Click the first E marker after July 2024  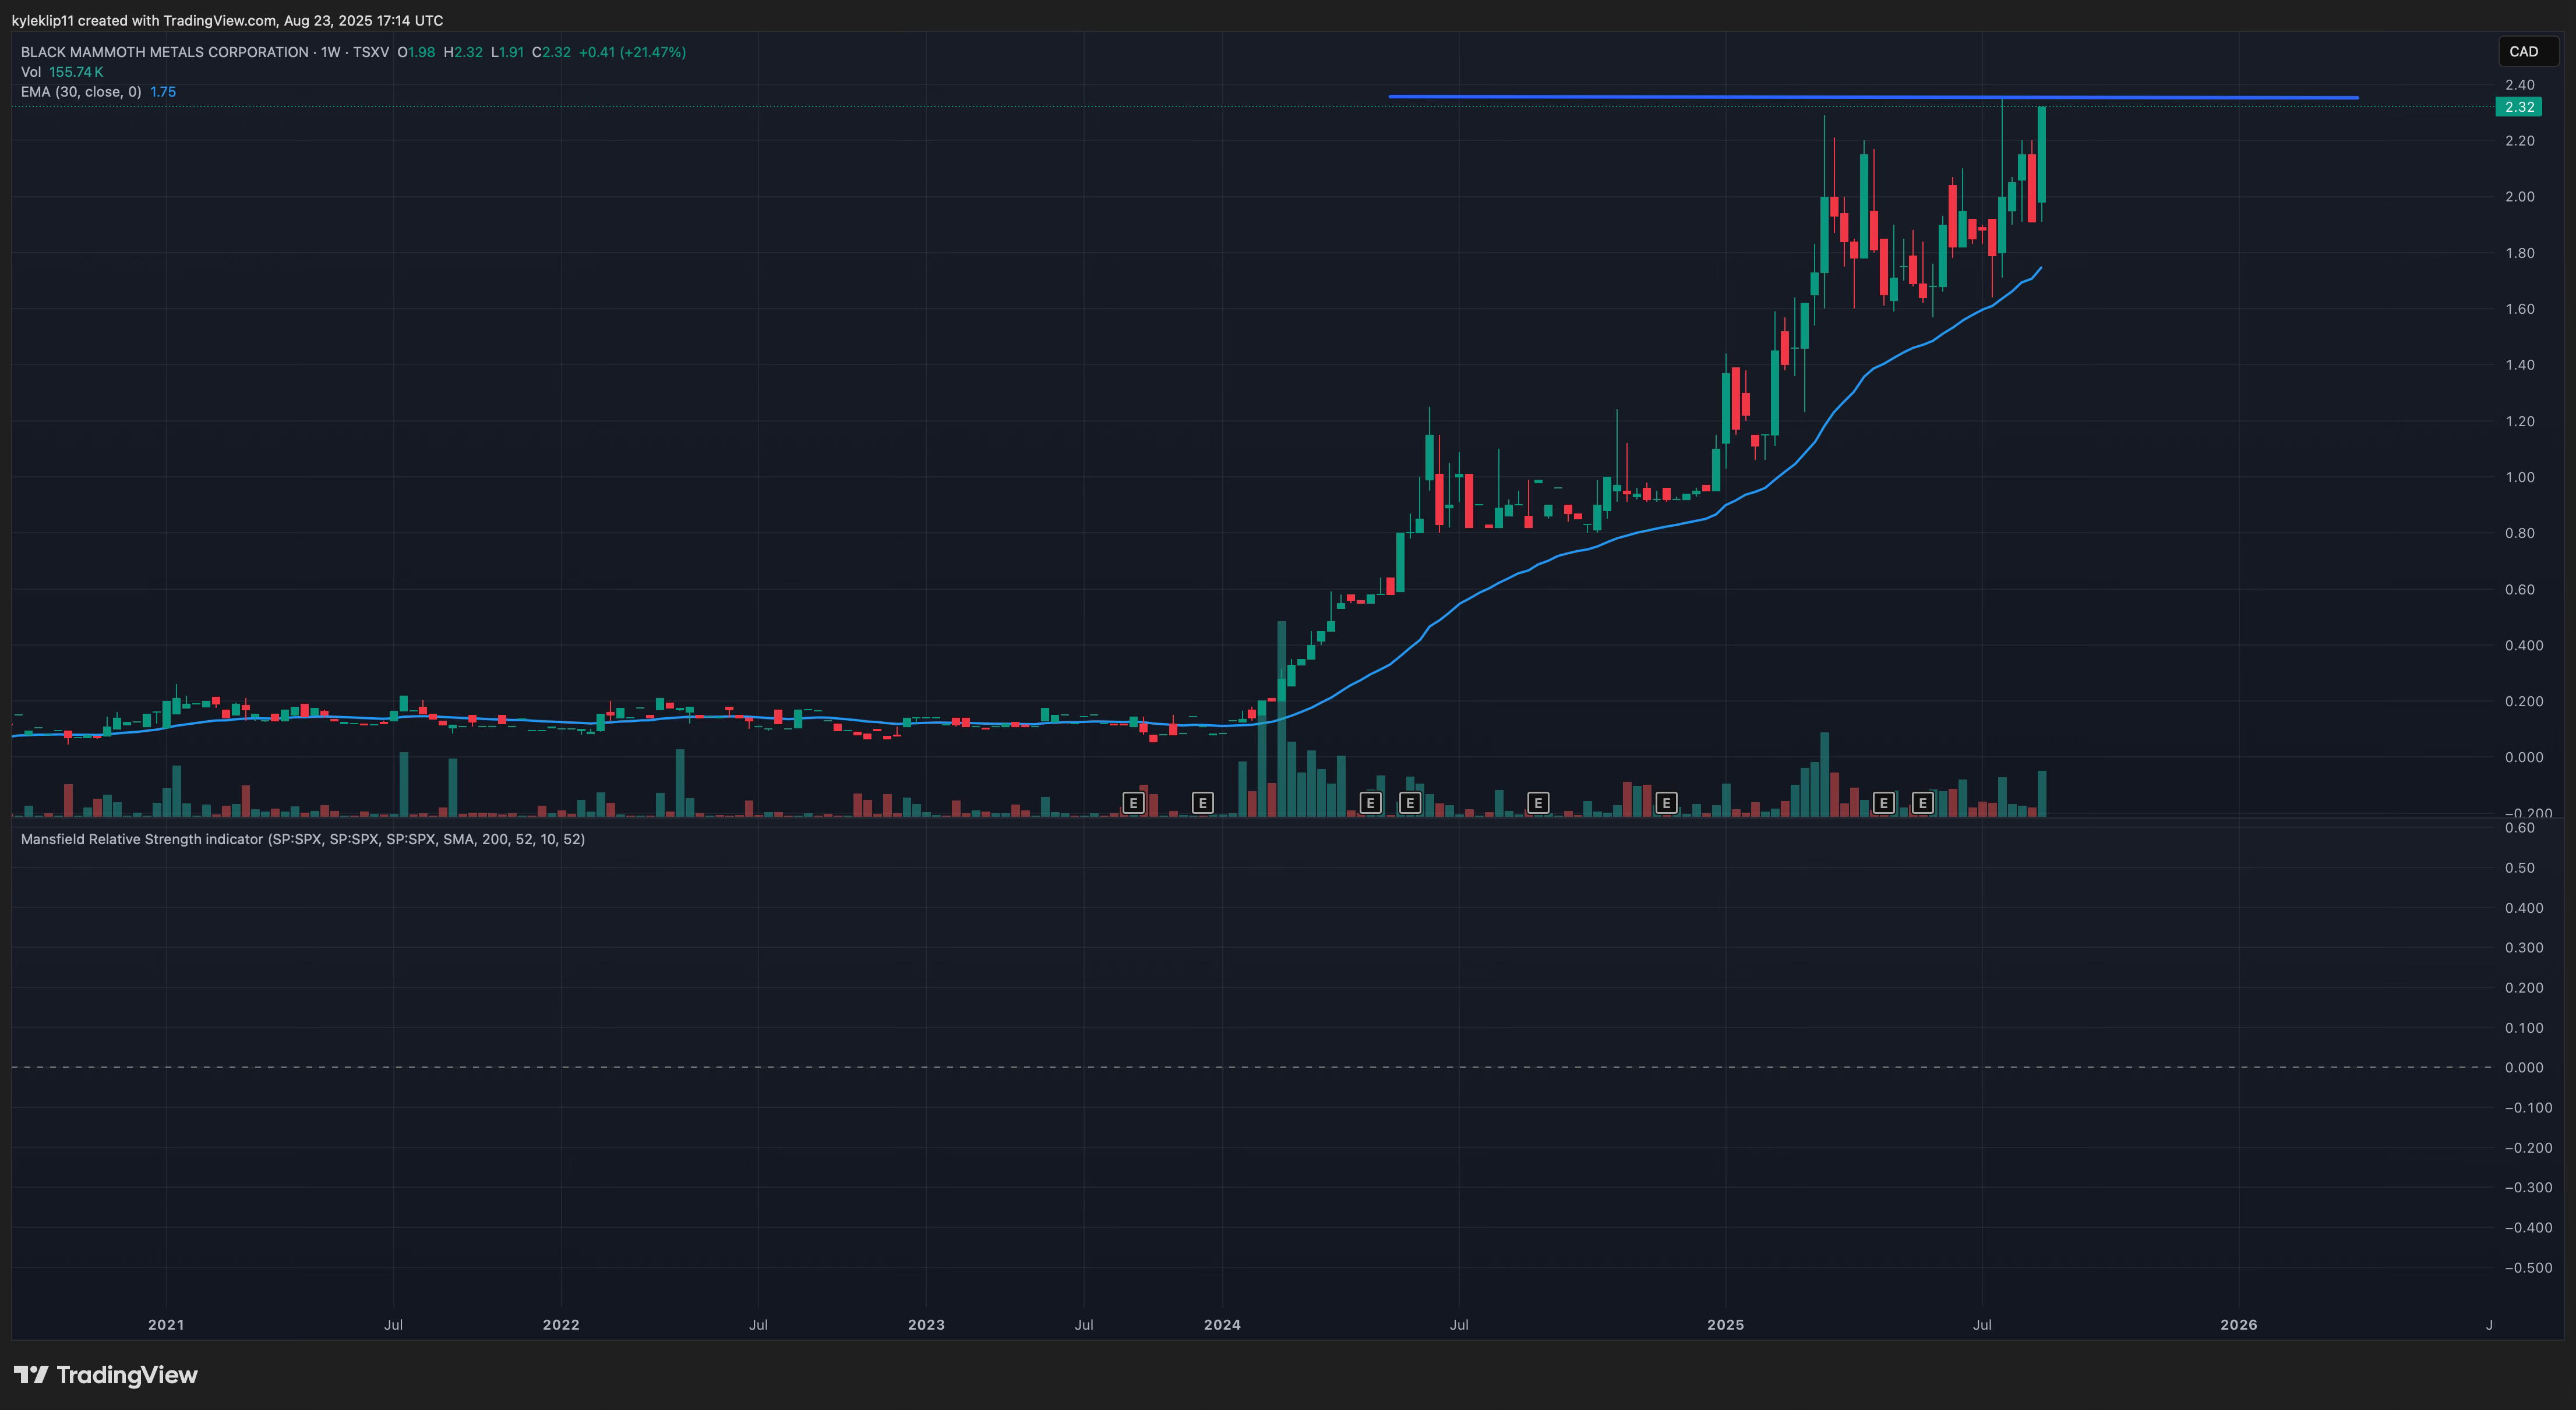tap(1538, 802)
